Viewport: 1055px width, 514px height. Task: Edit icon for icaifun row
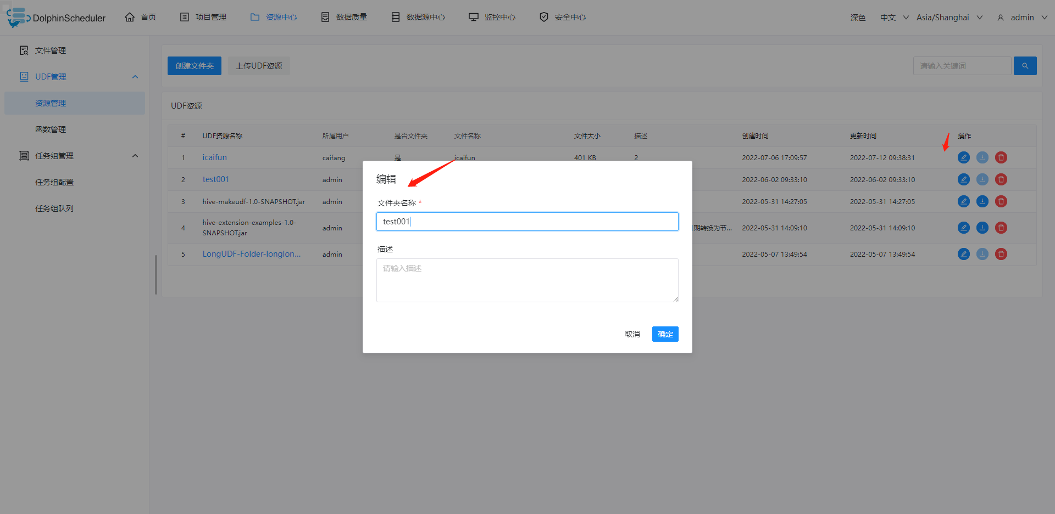[964, 157]
